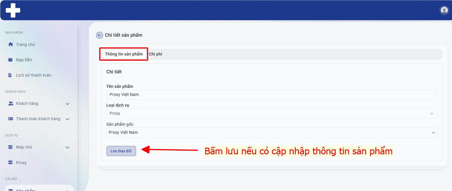452x191 pixels.
Task: Click the Sản phẩm gốc label
Action: (x=120, y=124)
